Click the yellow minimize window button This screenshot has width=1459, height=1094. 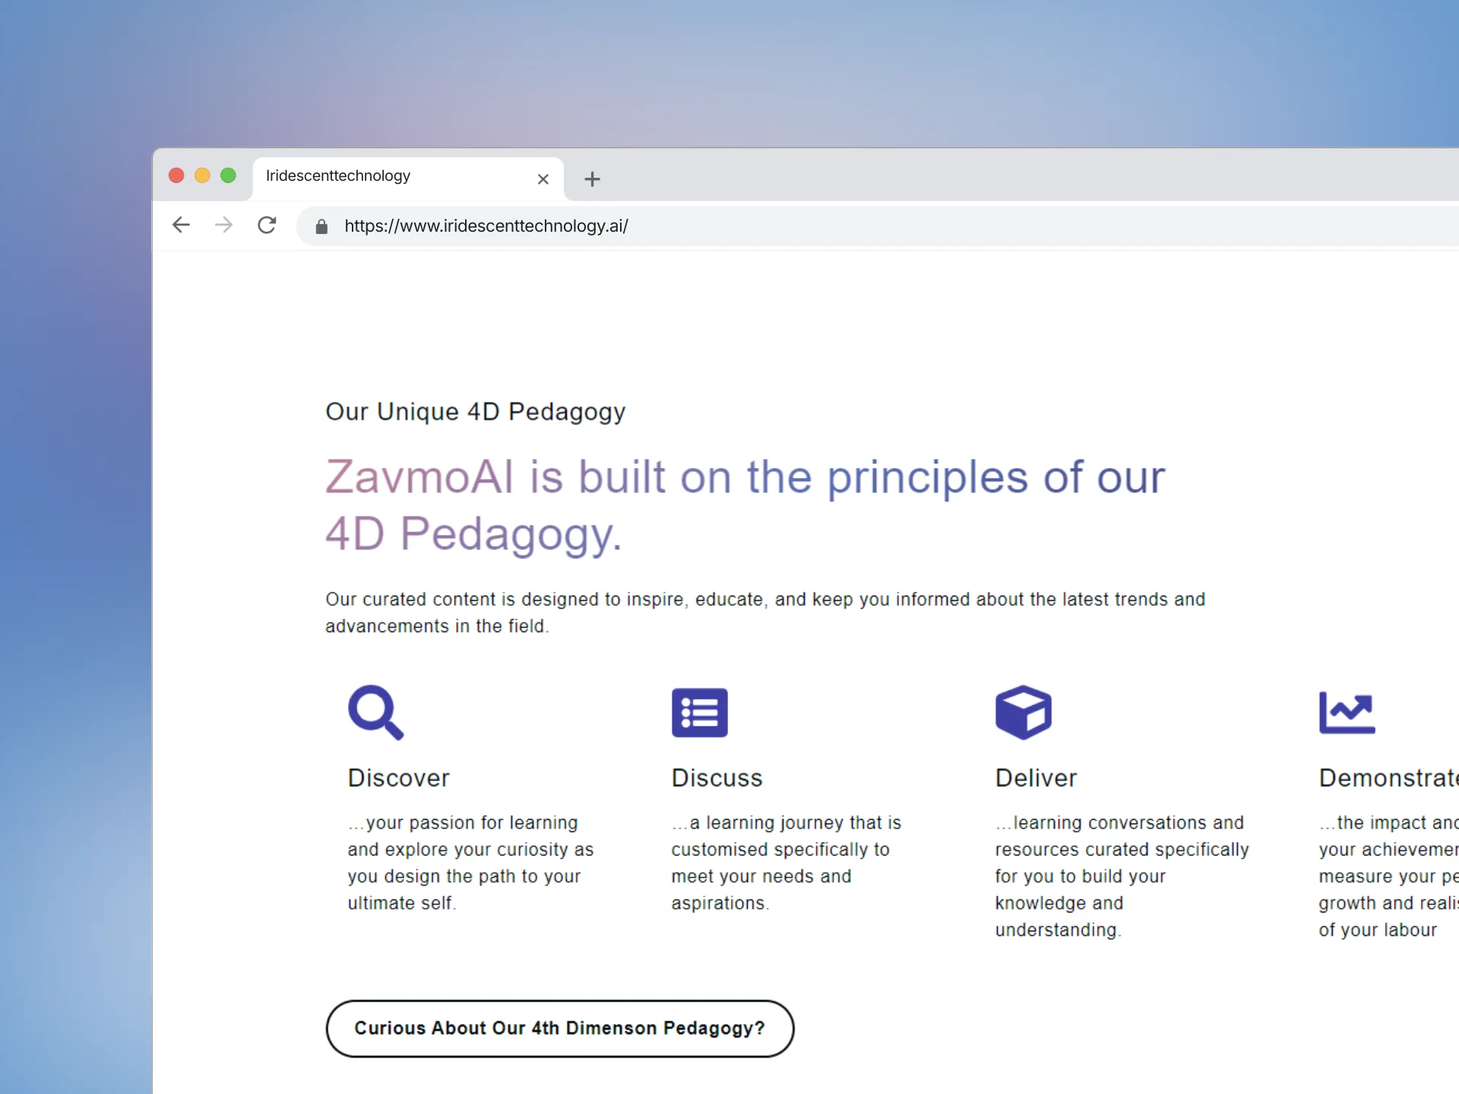point(202,175)
